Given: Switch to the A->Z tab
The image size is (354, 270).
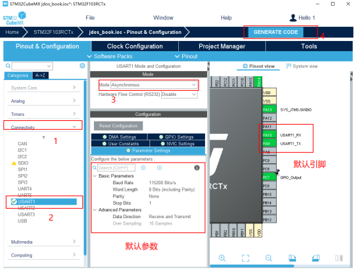Looking at the screenshot, I should point(40,75).
